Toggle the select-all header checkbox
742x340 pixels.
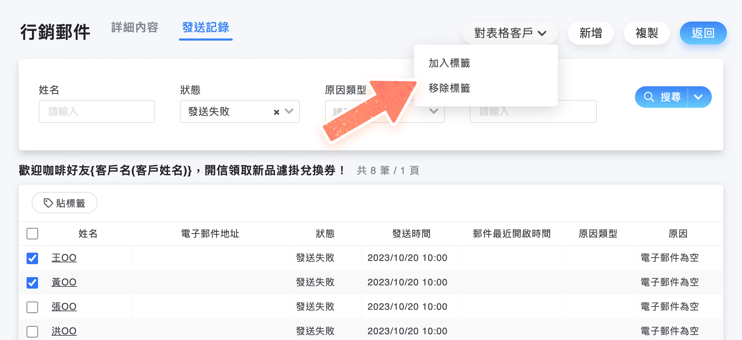coord(32,234)
